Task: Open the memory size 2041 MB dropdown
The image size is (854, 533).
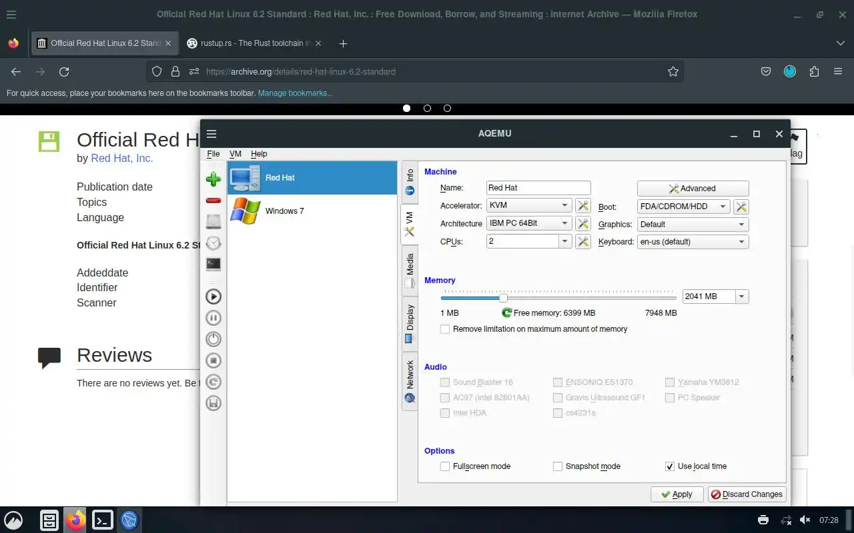Action: point(742,296)
